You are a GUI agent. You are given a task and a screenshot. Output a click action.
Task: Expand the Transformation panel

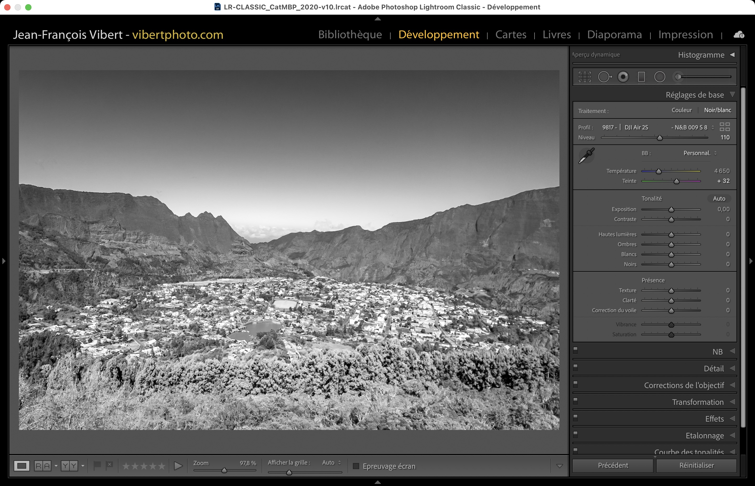click(x=698, y=402)
